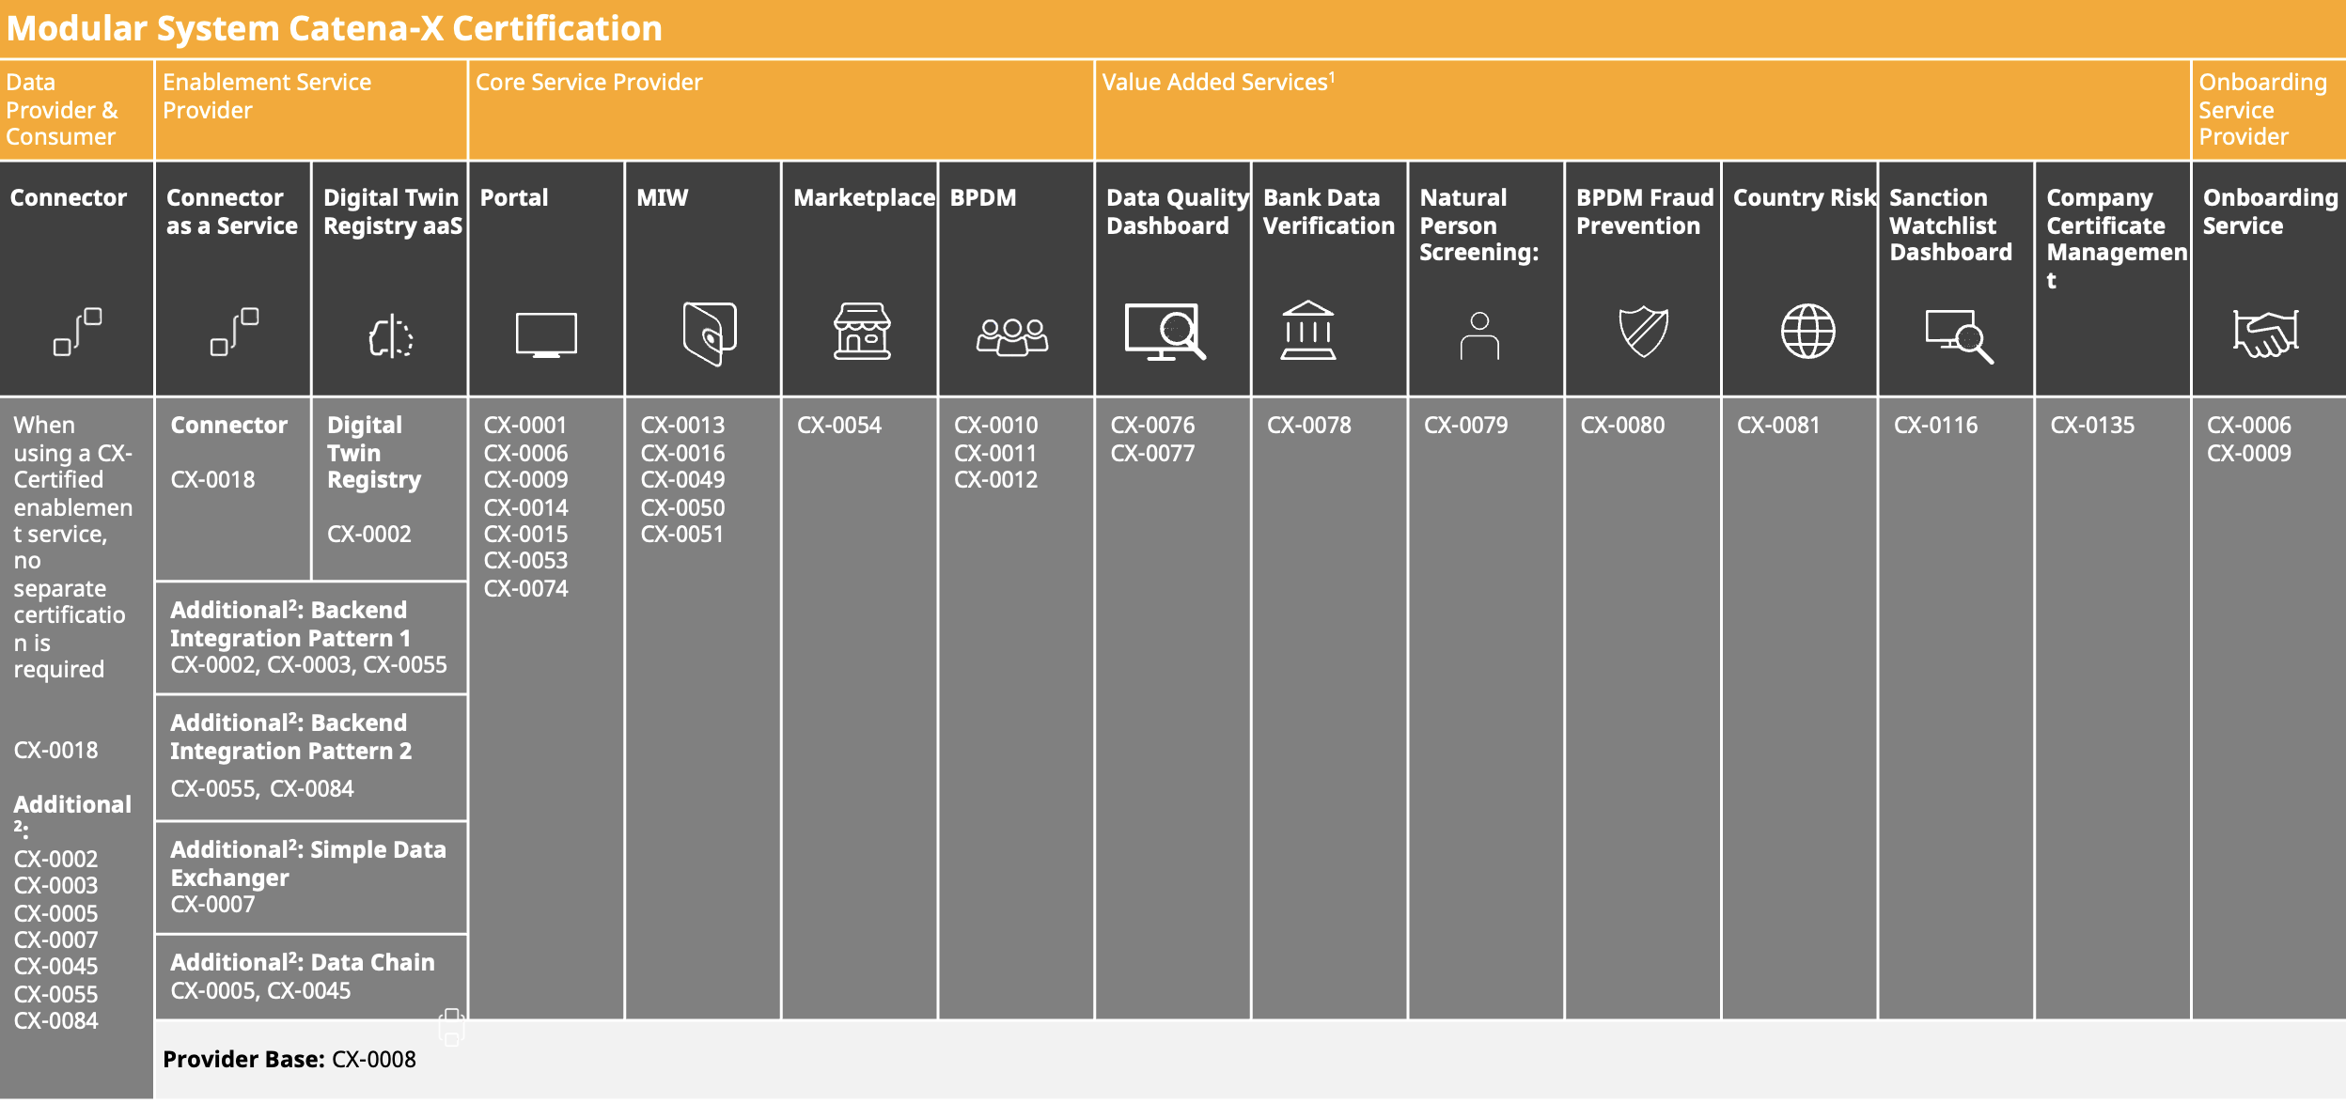Click CX-0116 under Sanction Watchlist Dashboard
This screenshot has width=2346, height=1103.
pos(1935,425)
